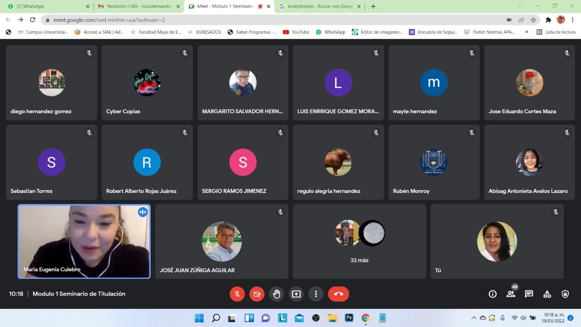Screen dimensions: 581x327
Task: Switch to the escépticismo Google search tab
Action: pyautogui.click(x=320, y=6)
